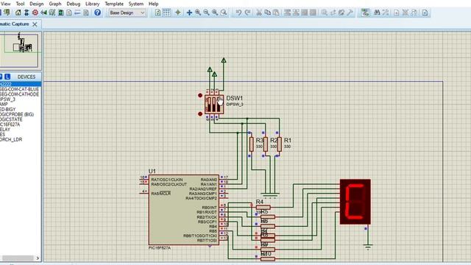Click the Cut scissors icon
This screenshot has height=265, width=471.
pyautogui.click(x=258, y=13)
